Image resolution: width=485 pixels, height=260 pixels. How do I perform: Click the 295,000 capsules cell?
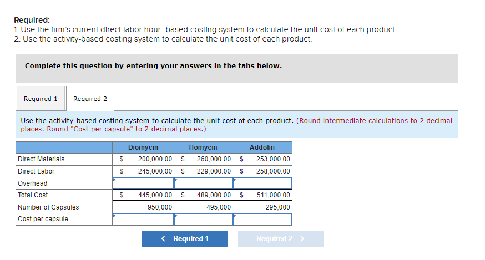262,207
